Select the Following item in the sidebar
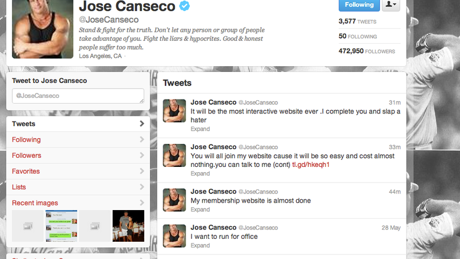 click(x=78, y=140)
